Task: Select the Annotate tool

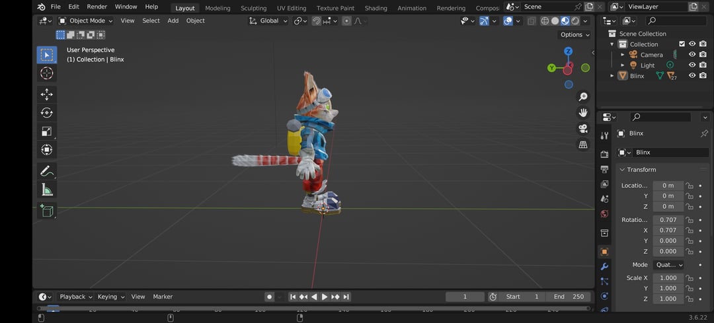Action: coord(46,171)
